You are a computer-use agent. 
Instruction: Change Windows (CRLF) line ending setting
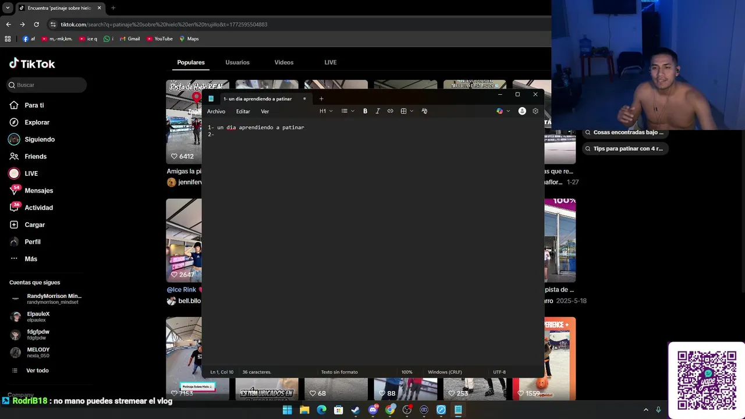[445, 372]
